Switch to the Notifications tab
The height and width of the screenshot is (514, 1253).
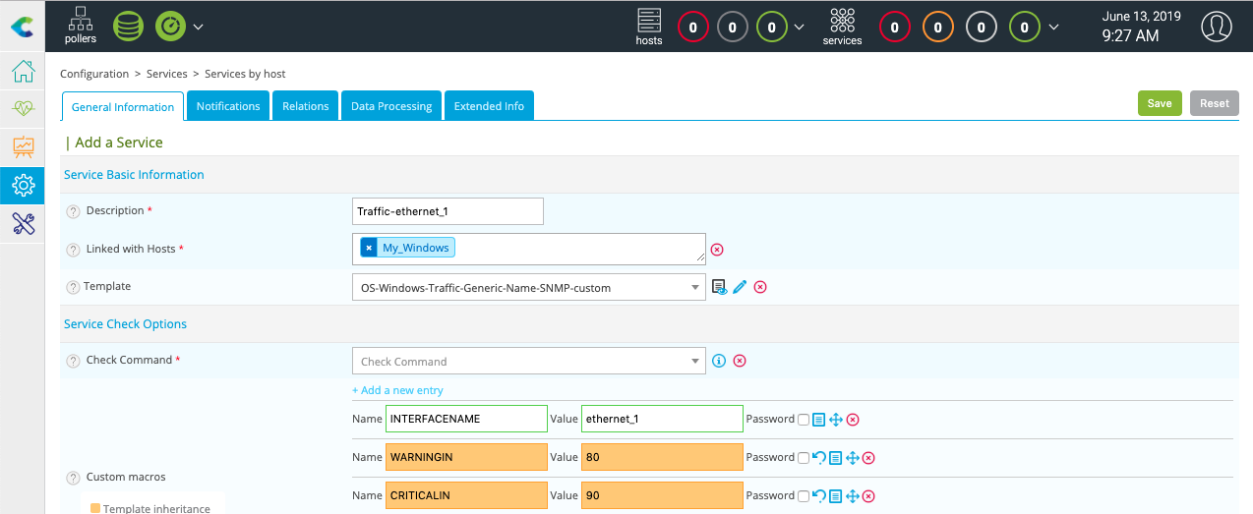pyautogui.click(x=228, y=106)
